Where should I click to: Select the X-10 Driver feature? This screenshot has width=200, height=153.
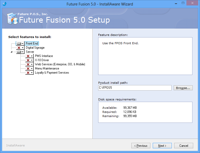42,60
